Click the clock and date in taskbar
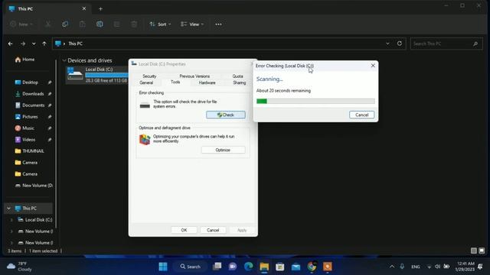490x275 pixels. click(x=465, y=267)
